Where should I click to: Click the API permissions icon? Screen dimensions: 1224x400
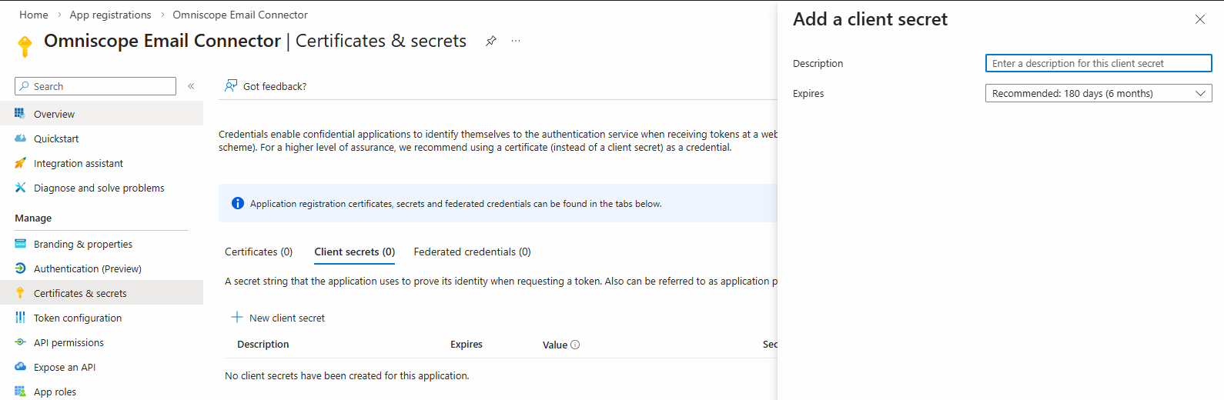coord(20,342)
